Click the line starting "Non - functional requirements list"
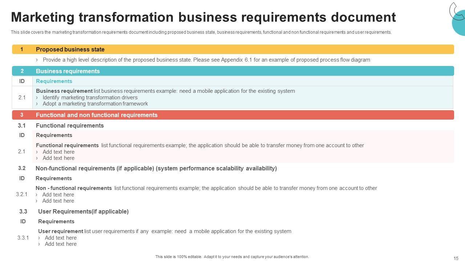Image resolution: width=465 pixels, height=261 pixels. (x=206, y=188)
